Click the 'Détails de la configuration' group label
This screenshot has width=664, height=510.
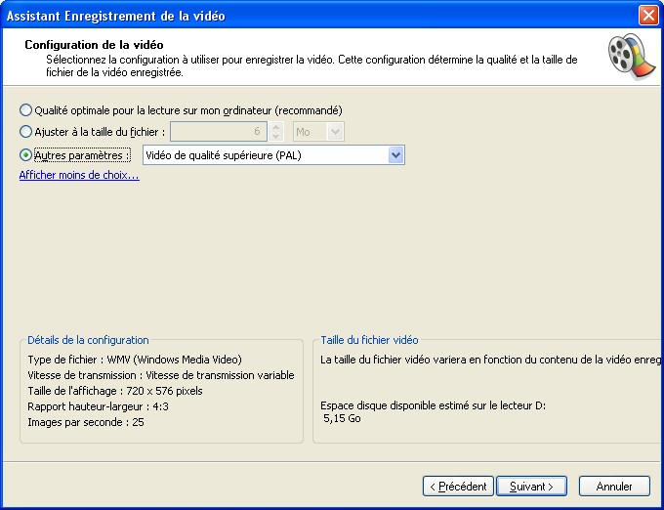pyautogui.click(x=88, y=340)
